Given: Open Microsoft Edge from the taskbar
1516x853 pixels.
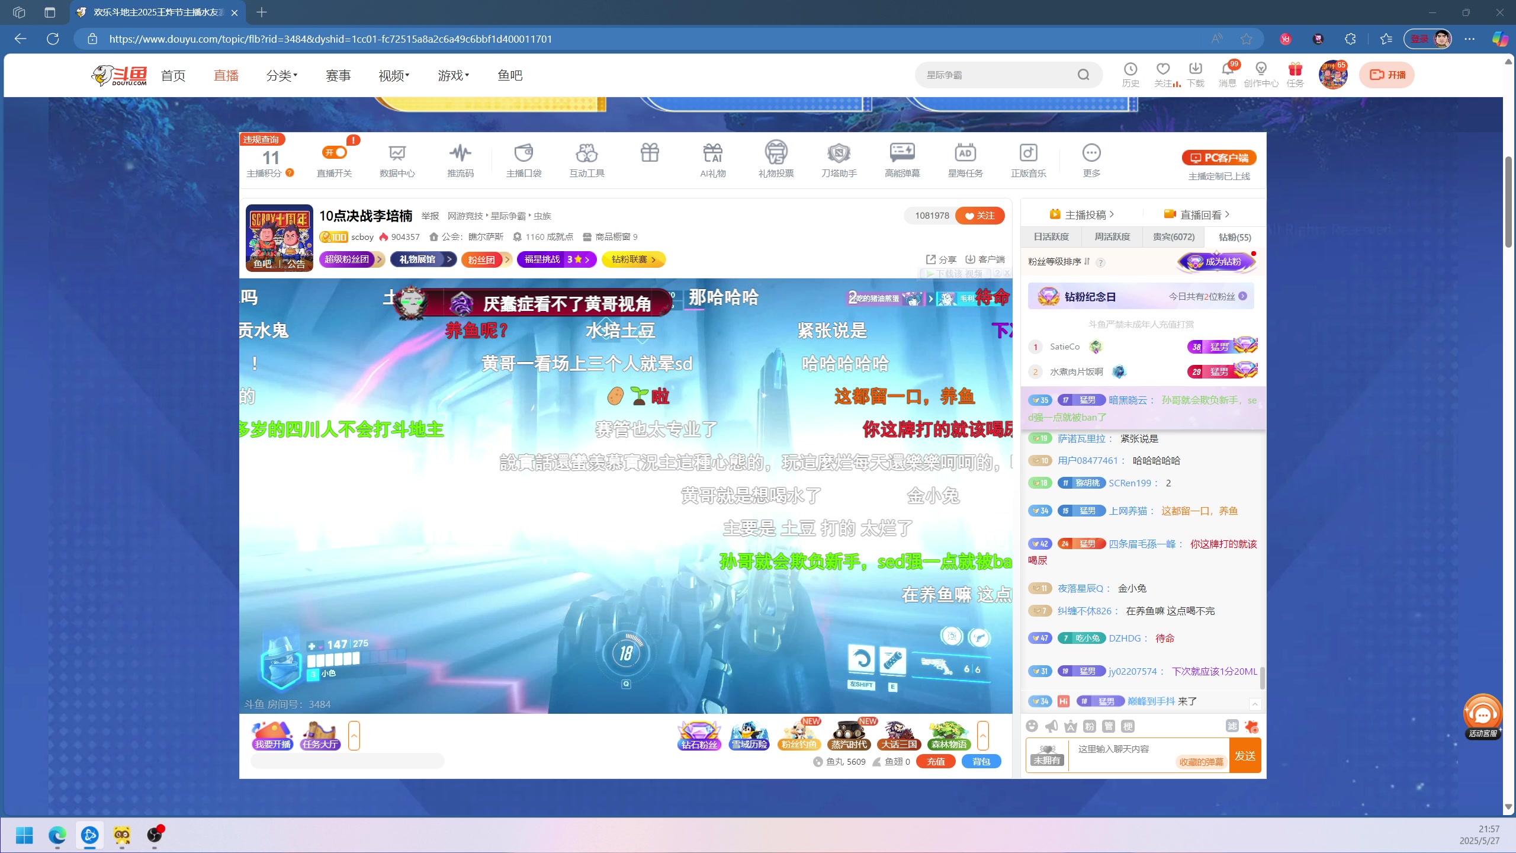Looking at the screenshot, I should click(x=57, y=835).
